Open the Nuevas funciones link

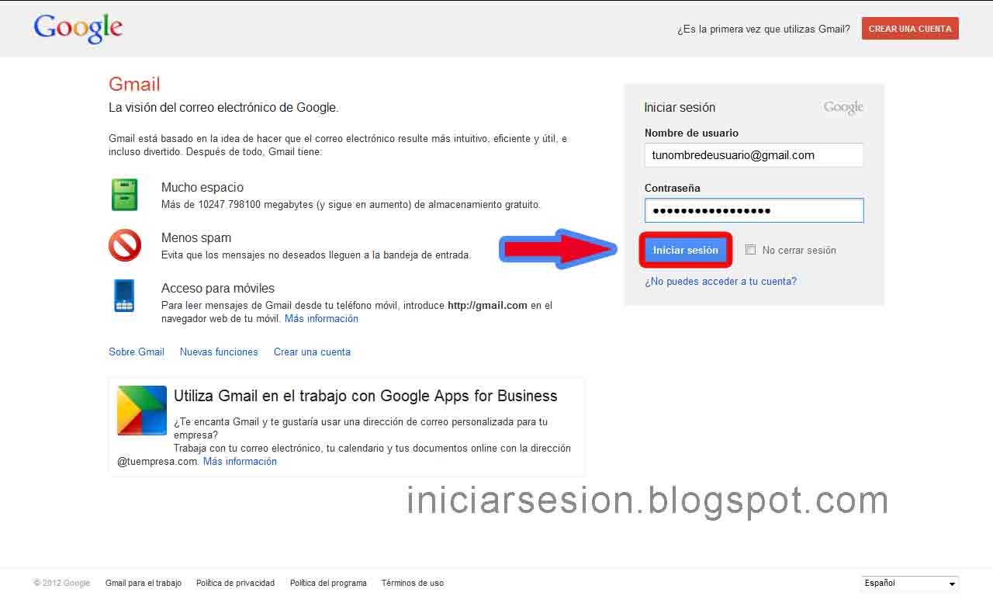pyautogui.click(x=219, y=352)
